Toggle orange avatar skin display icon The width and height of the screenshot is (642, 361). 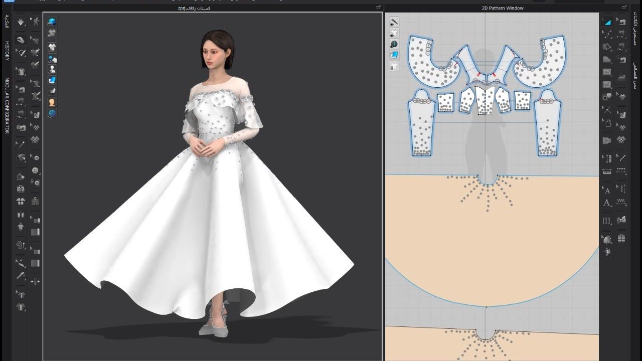pyautogui.click(x=52, y=102)
